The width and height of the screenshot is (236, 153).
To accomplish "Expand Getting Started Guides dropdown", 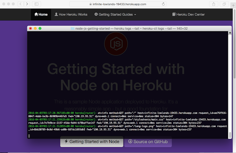I will coord(115,14).
